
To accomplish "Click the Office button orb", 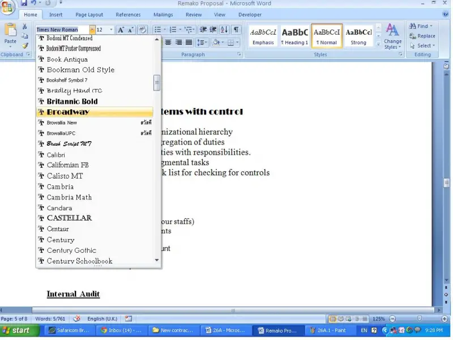I will (7, 7).
